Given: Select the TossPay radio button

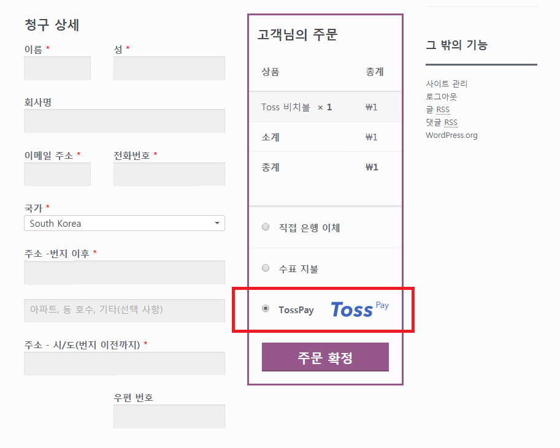Looking at the screenshot, I should (266, 309).
